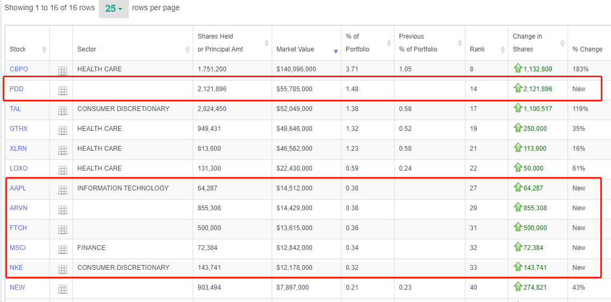The height and width of the screenshot is (302, 611).
Task: Open the 25 rows per page dropdown
Action: [x=114, y=9]
